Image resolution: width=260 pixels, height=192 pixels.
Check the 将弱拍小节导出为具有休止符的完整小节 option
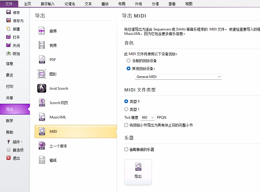[x=126, y=125]
